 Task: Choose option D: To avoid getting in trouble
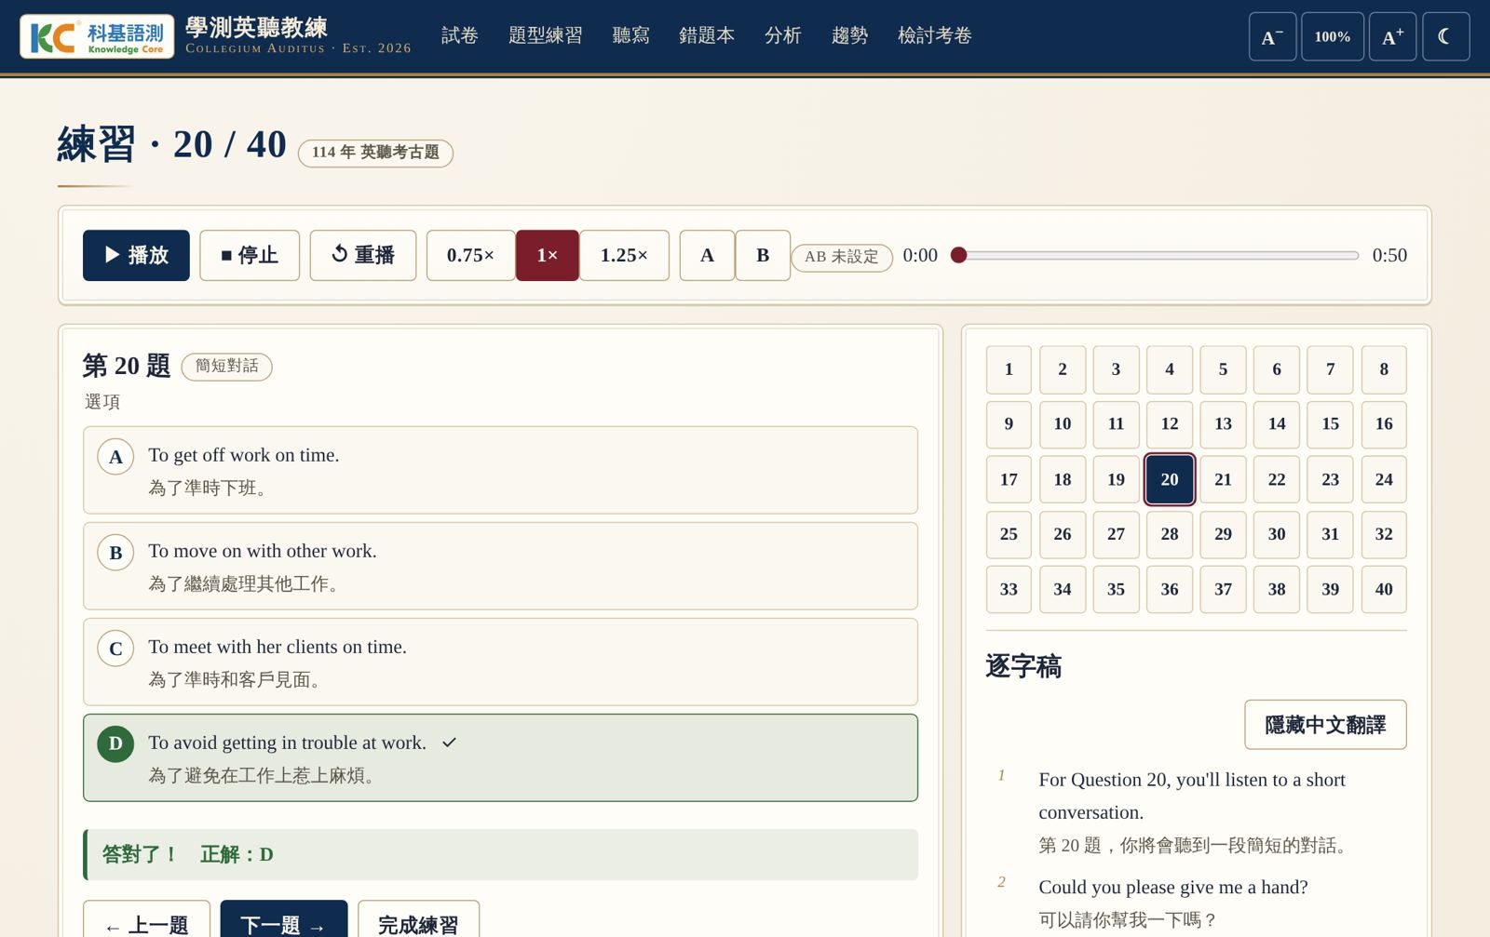click(500, 757)
